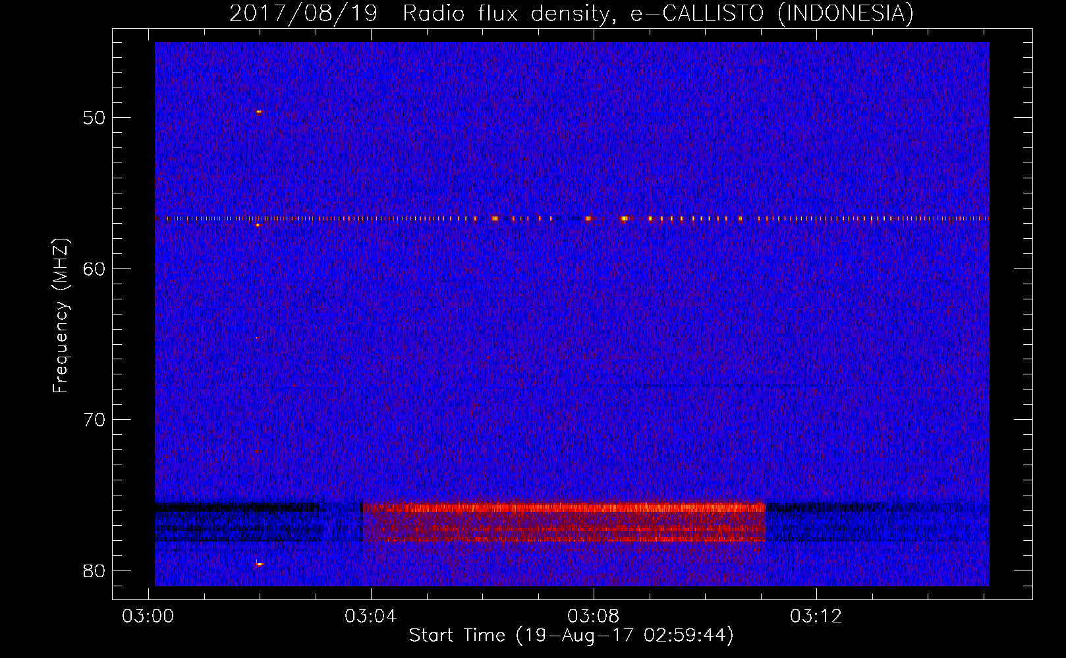Click the plot title "2017/08/19 Radio flux density, e-CALLISTO (INDONESIA)"
The image size is (1066, 658).
click(x=571, y=13)
